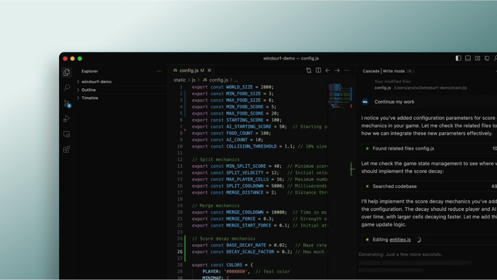Viewport: 497px width, 280px height.
Task: Toggle the primary side bar layout button
Action: pyautogui.click(x=458, y=58)
